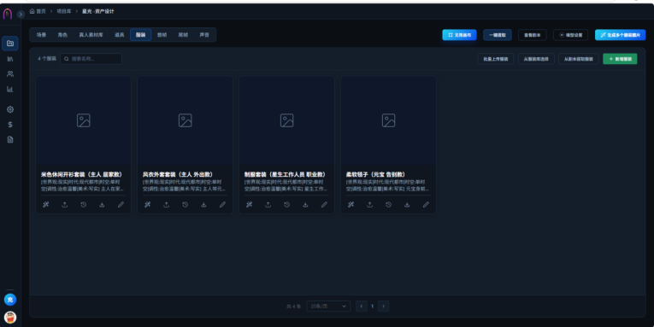Click the AI generate wand icon on 米色休闲开衫套装 card
This screenshot has width=654, height=327.
[46, 205]
